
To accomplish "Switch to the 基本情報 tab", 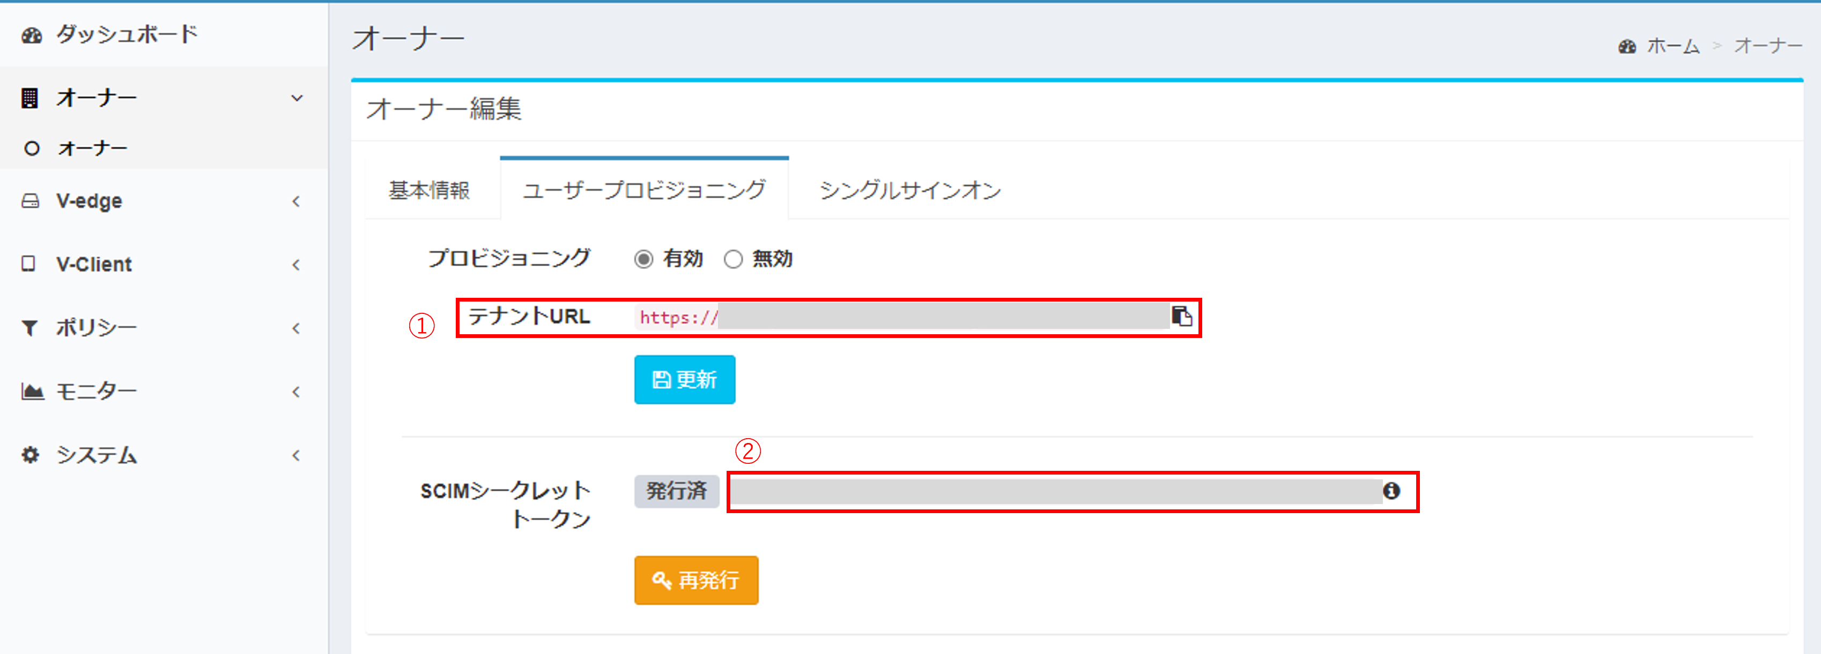I will [429, 190].
